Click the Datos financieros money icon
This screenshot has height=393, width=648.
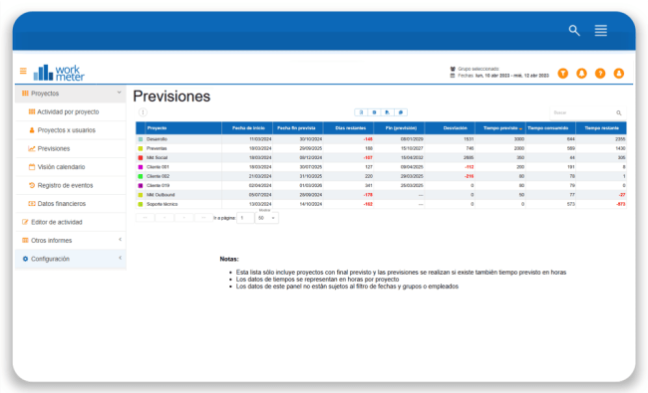click(x=32, y=203)
